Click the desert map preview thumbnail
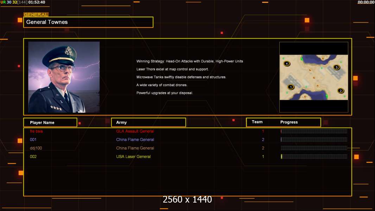Screen dimensions: 375x211 314,77
